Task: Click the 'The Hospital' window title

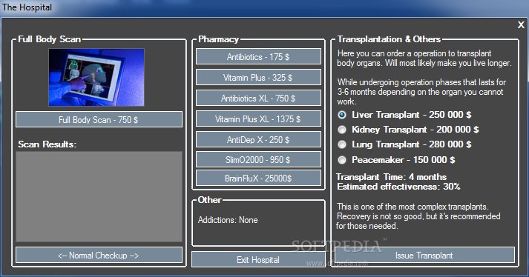Action: pos(27,7)
